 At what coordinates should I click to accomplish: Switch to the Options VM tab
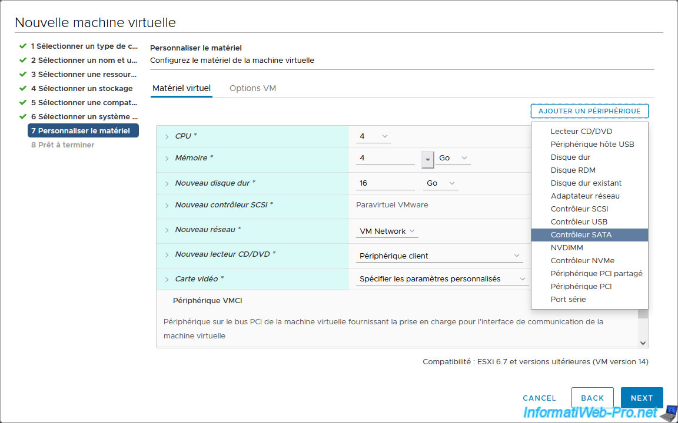[x=252, y=88]
